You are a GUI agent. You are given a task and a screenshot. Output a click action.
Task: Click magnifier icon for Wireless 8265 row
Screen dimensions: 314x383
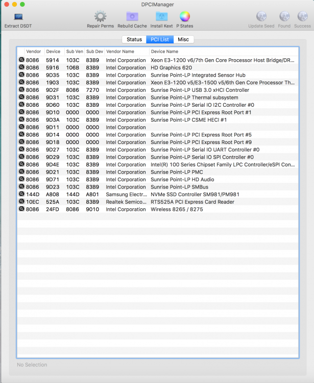click(x=21, y=208)
